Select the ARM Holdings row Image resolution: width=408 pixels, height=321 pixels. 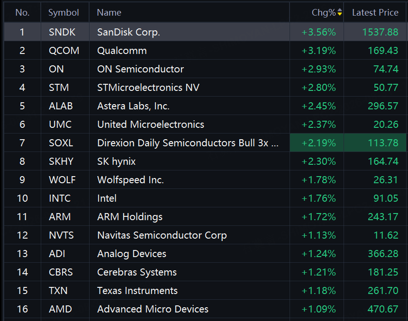point(205,217)
